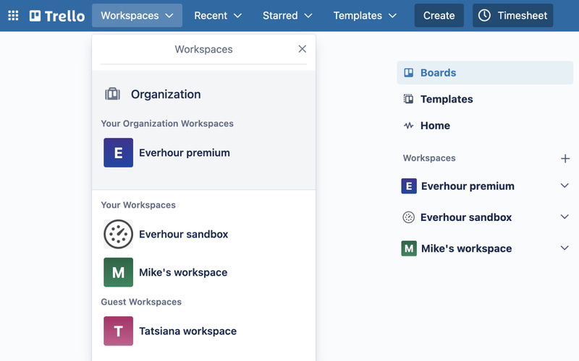Click the Everhour sandbox dial avatar in popup
579x361 pixels.
[118, 234]
